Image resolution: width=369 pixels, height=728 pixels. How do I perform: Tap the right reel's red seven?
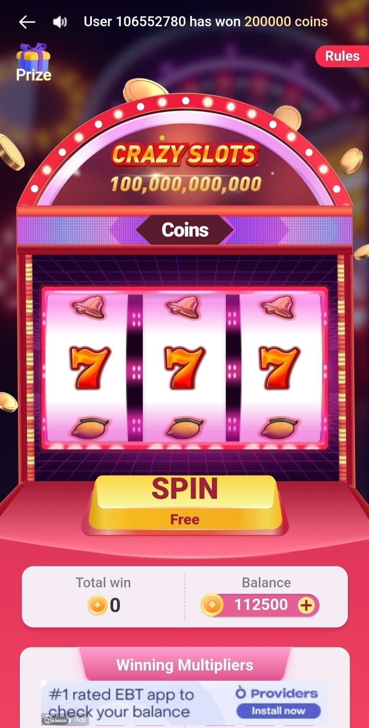point(279,368)
